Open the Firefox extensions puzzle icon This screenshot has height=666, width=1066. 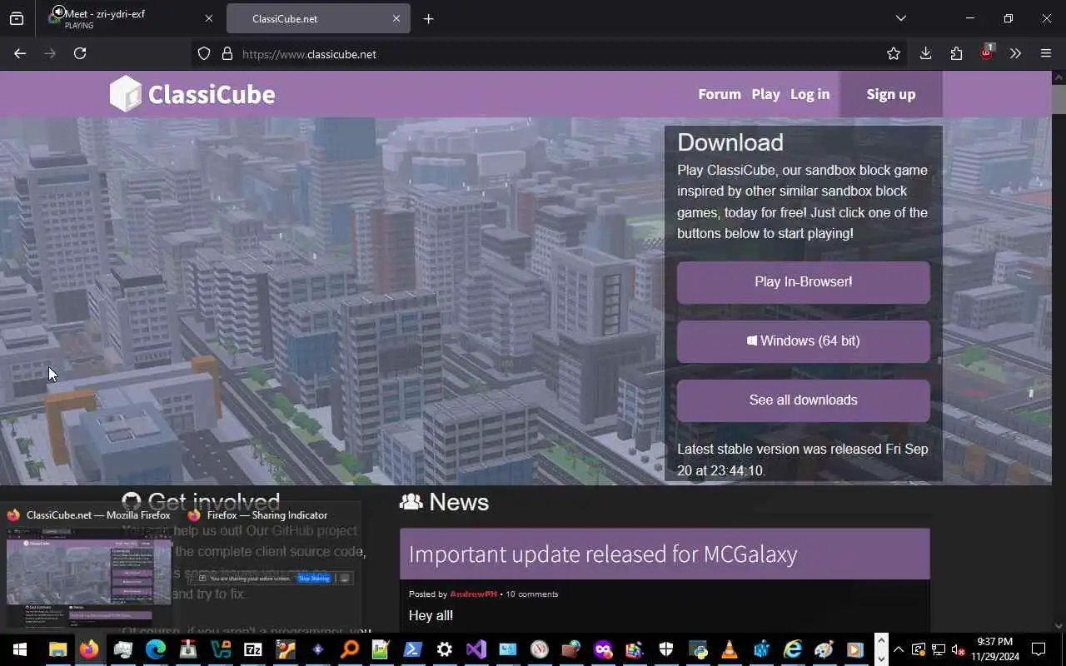point(956,53)
